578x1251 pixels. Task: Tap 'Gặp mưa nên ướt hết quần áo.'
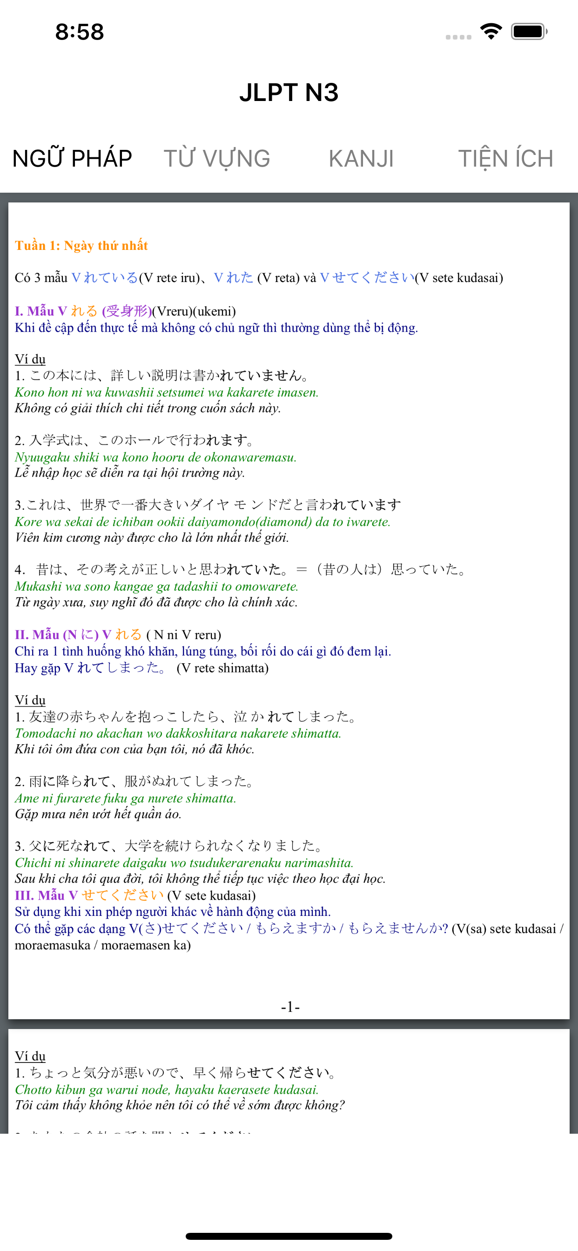click(98, 814)
